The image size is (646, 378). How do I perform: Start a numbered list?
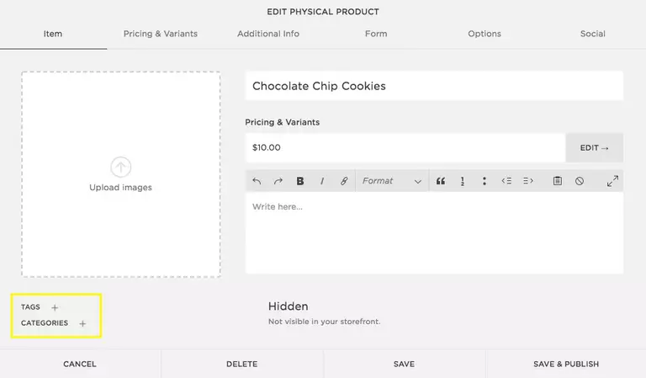pyautogui.click(x=462, y=181)
